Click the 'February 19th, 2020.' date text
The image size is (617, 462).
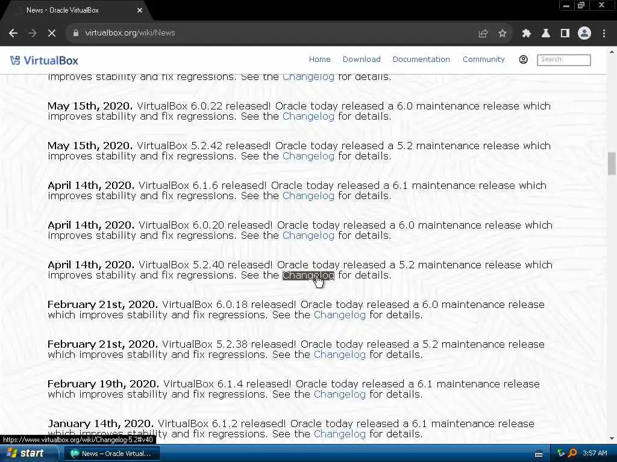pos(103,384)
